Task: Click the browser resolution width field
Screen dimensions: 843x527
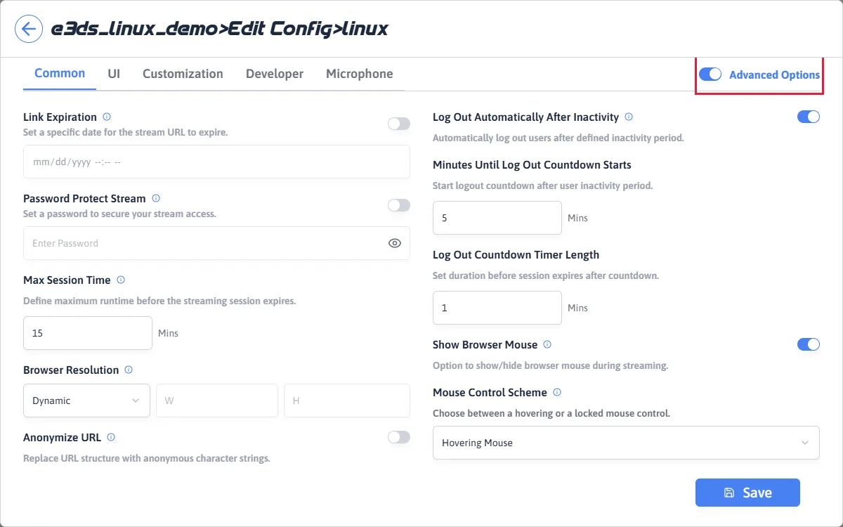Action: 217,401
